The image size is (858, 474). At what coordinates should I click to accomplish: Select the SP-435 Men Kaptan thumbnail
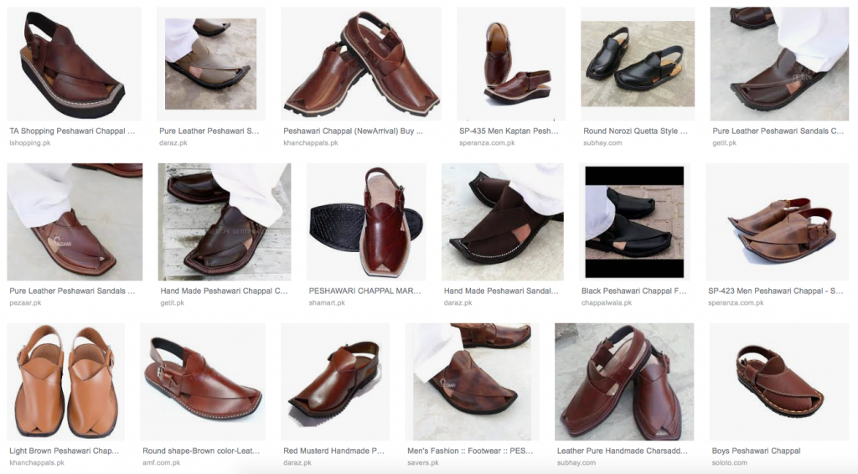click(511, 64)
